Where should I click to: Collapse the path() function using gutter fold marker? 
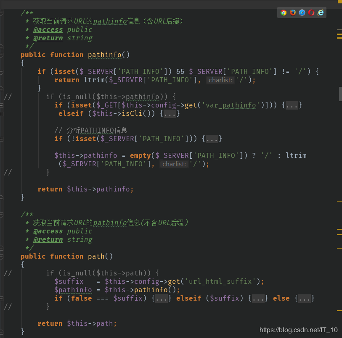(2, 257)
